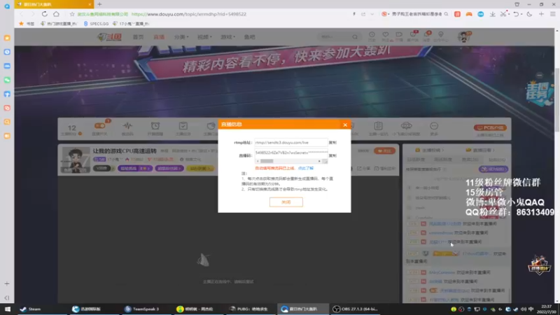
Task: Open the airship icon in toolbar
Action: click(406, 126)
